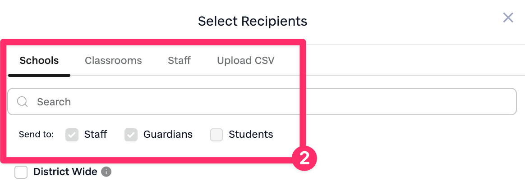Viewport: 525px width, 190px height.
Task: Click the District Wide info icon
Action: [x=106, y=172]
